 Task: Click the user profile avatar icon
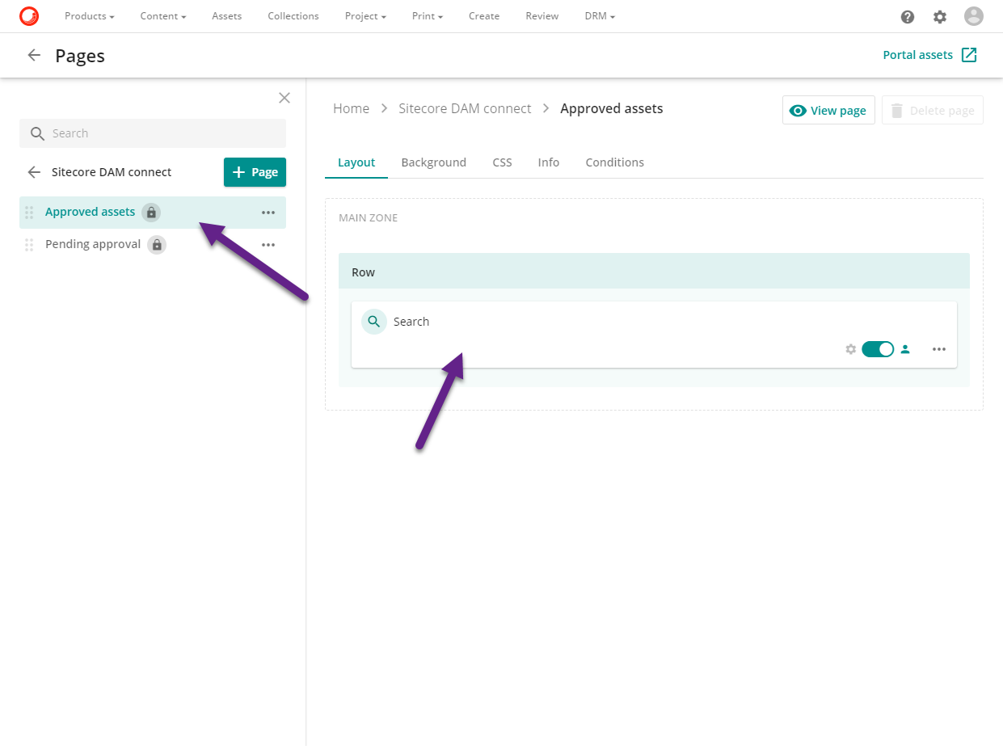point(973,16)
